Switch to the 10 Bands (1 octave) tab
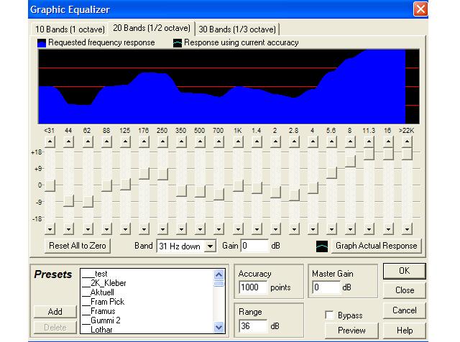 coord(70,29)
